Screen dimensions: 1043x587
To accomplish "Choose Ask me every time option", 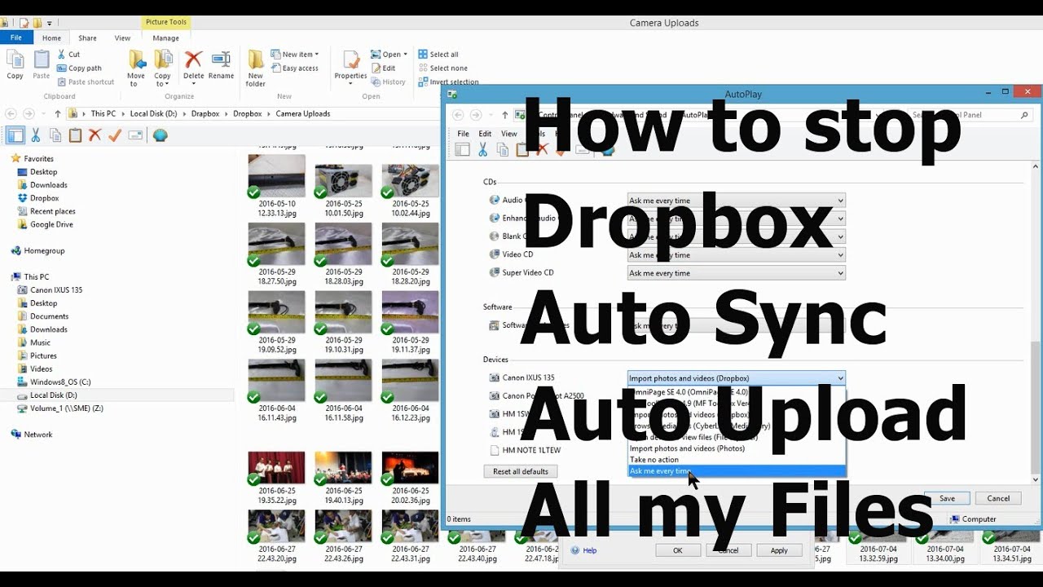I will (737, 471).
